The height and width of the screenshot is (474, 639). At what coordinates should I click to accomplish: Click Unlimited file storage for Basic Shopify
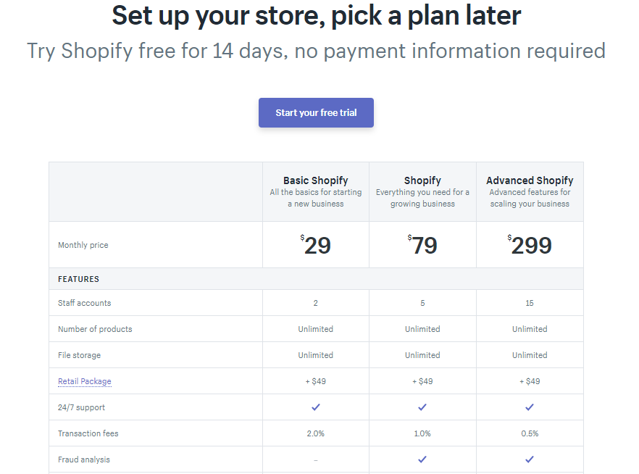point(316,355)
